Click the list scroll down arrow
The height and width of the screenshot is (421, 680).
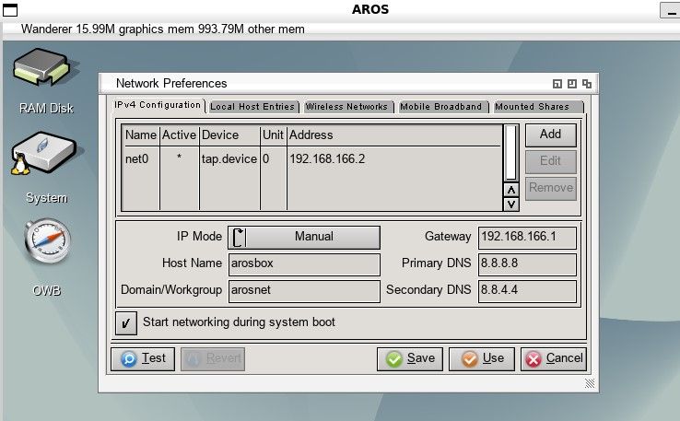[x=510, y=204]
